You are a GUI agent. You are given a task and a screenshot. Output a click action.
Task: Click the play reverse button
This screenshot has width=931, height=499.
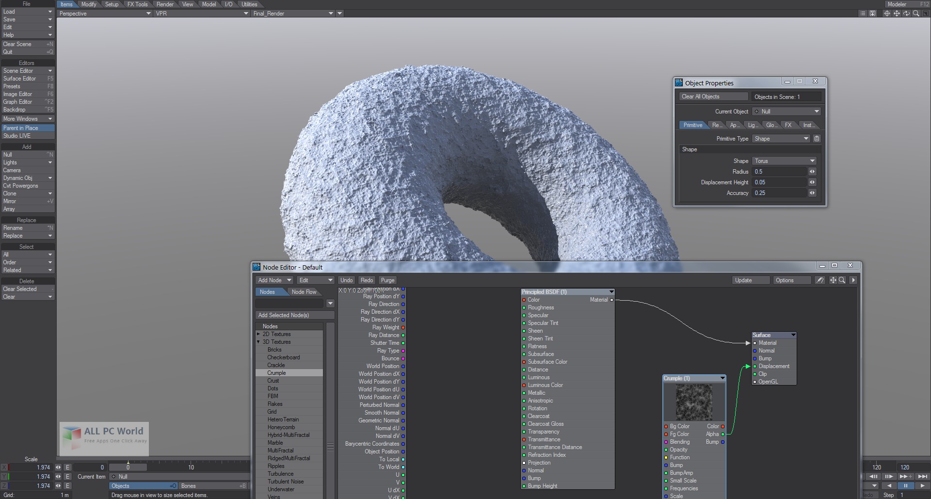click(889, 485)
